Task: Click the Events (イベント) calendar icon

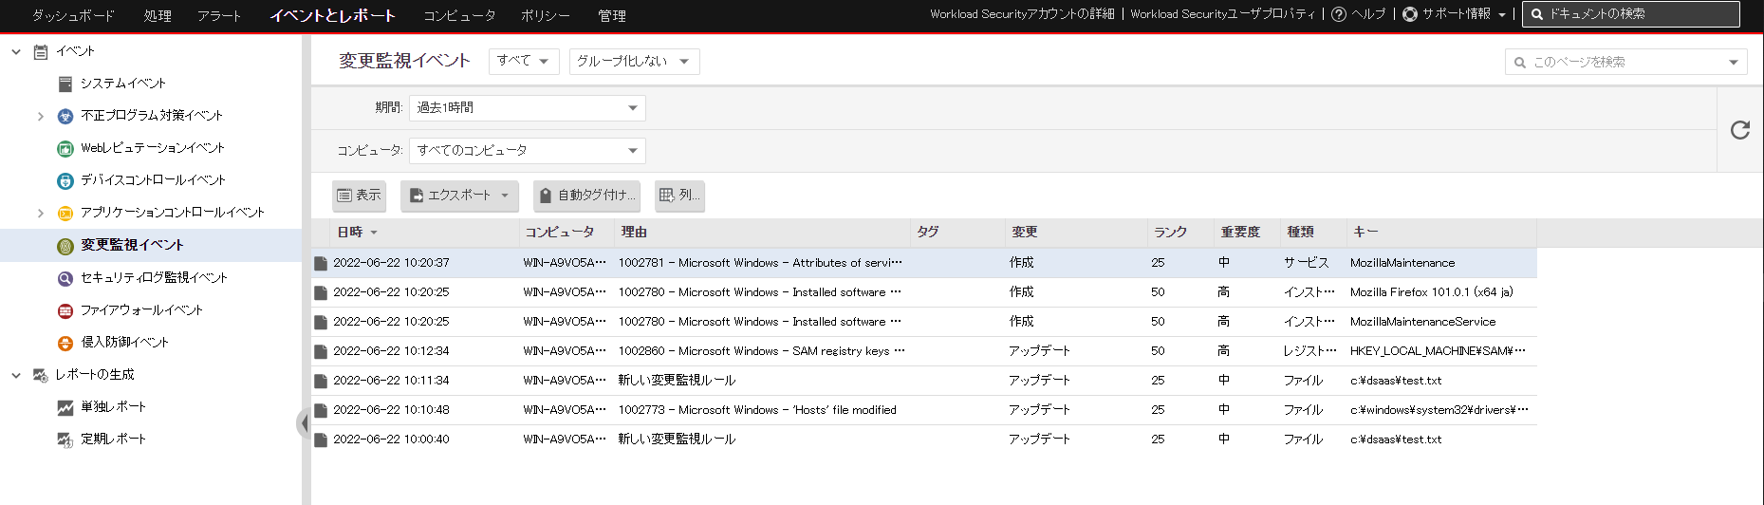Action: [x=41, y=51]
